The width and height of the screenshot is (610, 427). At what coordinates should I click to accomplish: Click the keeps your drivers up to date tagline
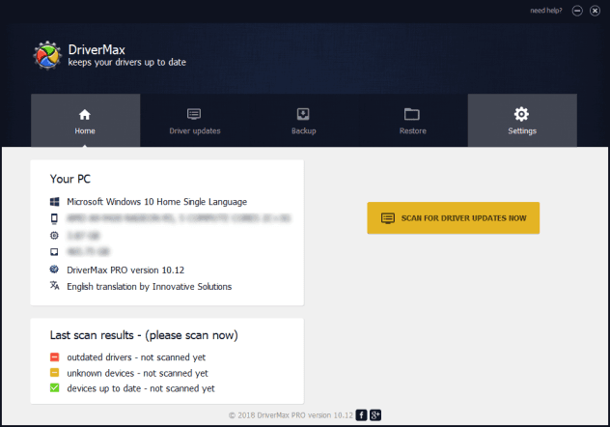[126, 63]
